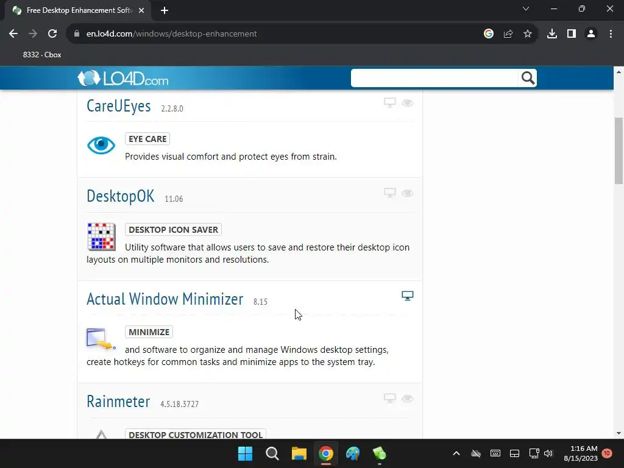Screen dimensions: 624x468
Task: Open the Actual Window Minimizer title link
Action: tap(165, 299)
